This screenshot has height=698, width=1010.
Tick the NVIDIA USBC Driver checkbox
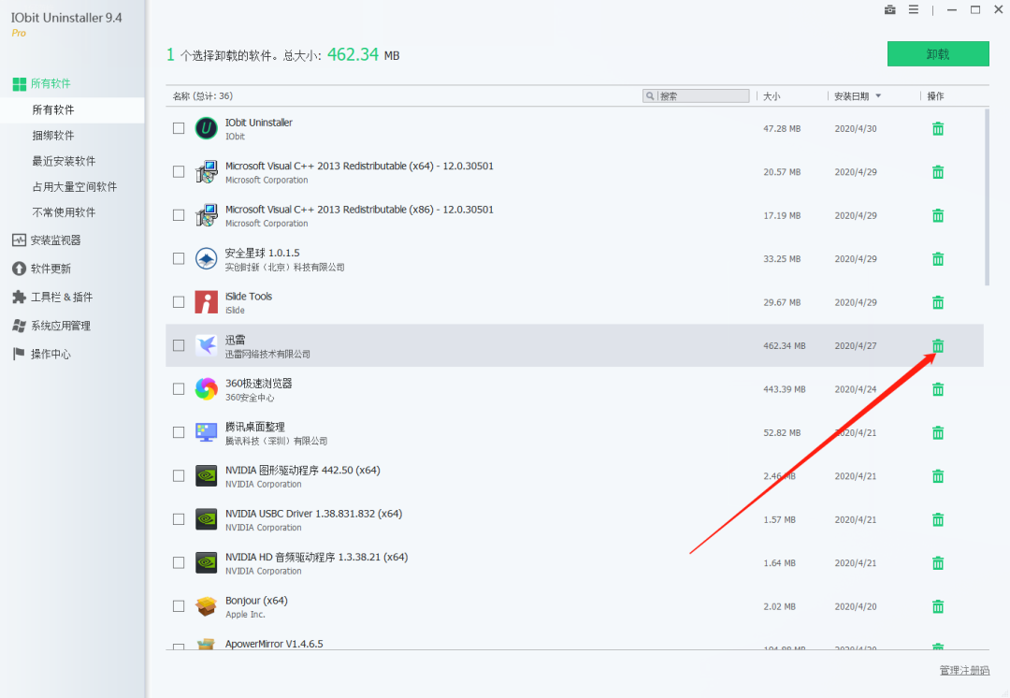(179, 519)
